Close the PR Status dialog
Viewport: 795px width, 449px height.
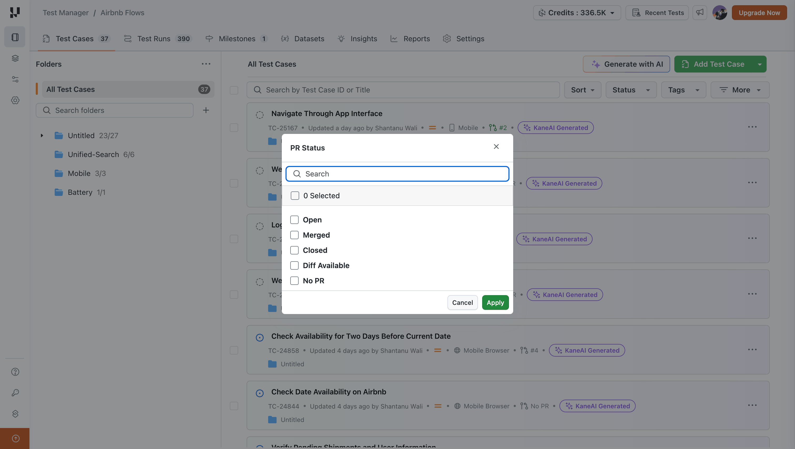pyautogui.click(x=496, y=147)
